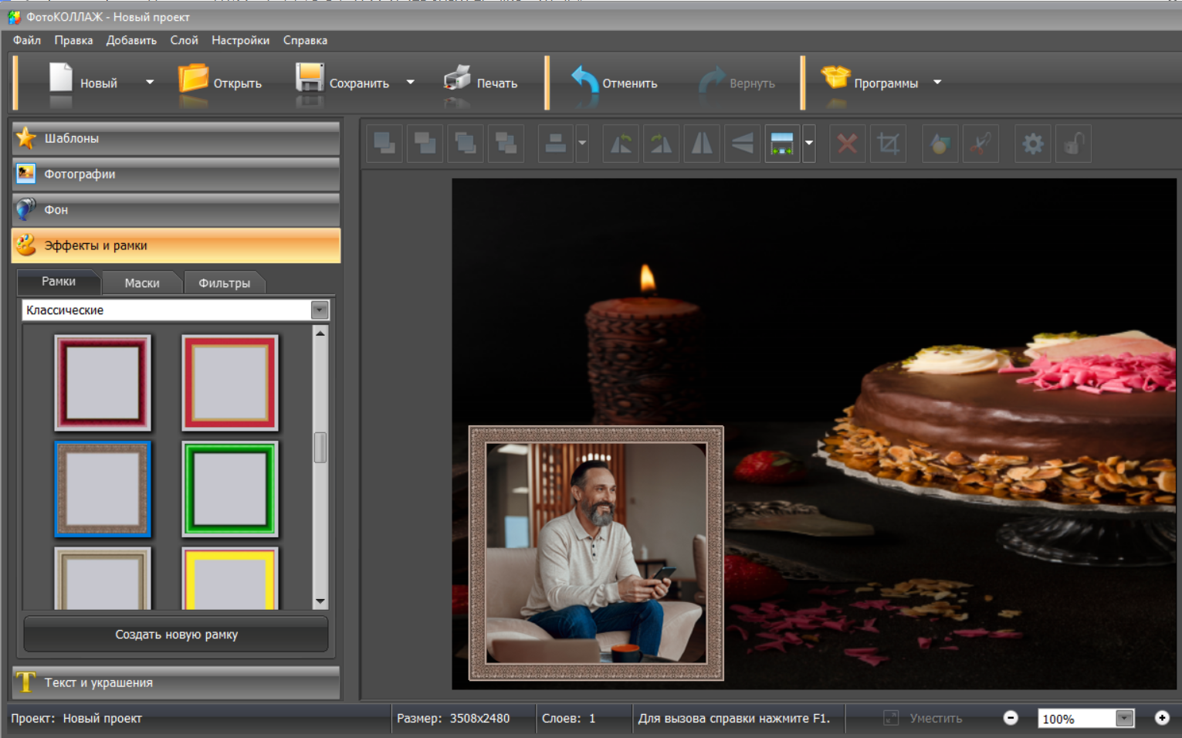Click the fit-to-width stretch icon
Screen dimensions: 1182x738
point(781,144)
